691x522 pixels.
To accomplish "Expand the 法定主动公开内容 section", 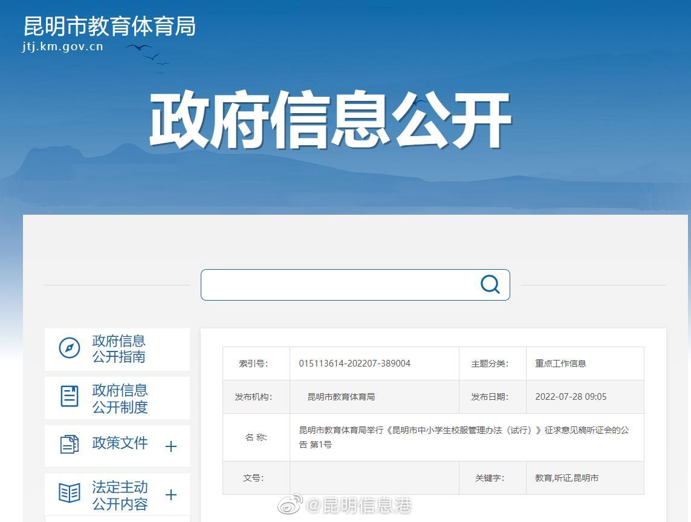I will [x=171, y=495].
